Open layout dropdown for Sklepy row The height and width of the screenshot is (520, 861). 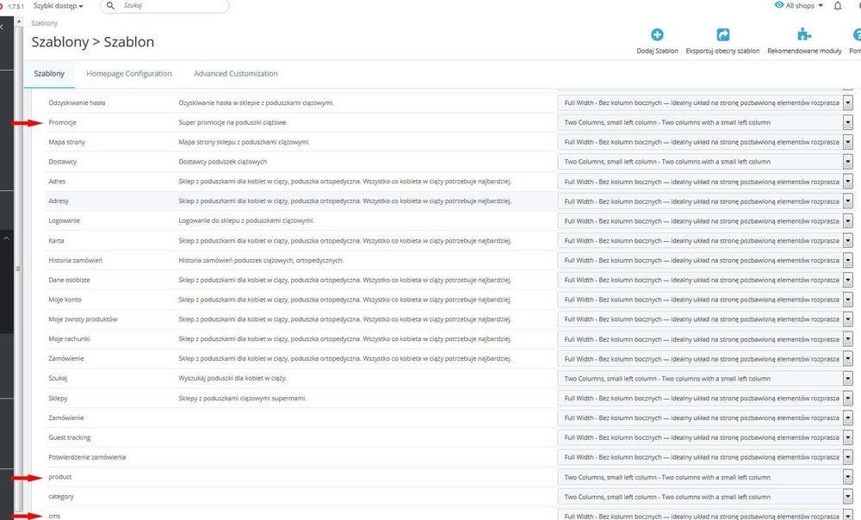(705, 399)
